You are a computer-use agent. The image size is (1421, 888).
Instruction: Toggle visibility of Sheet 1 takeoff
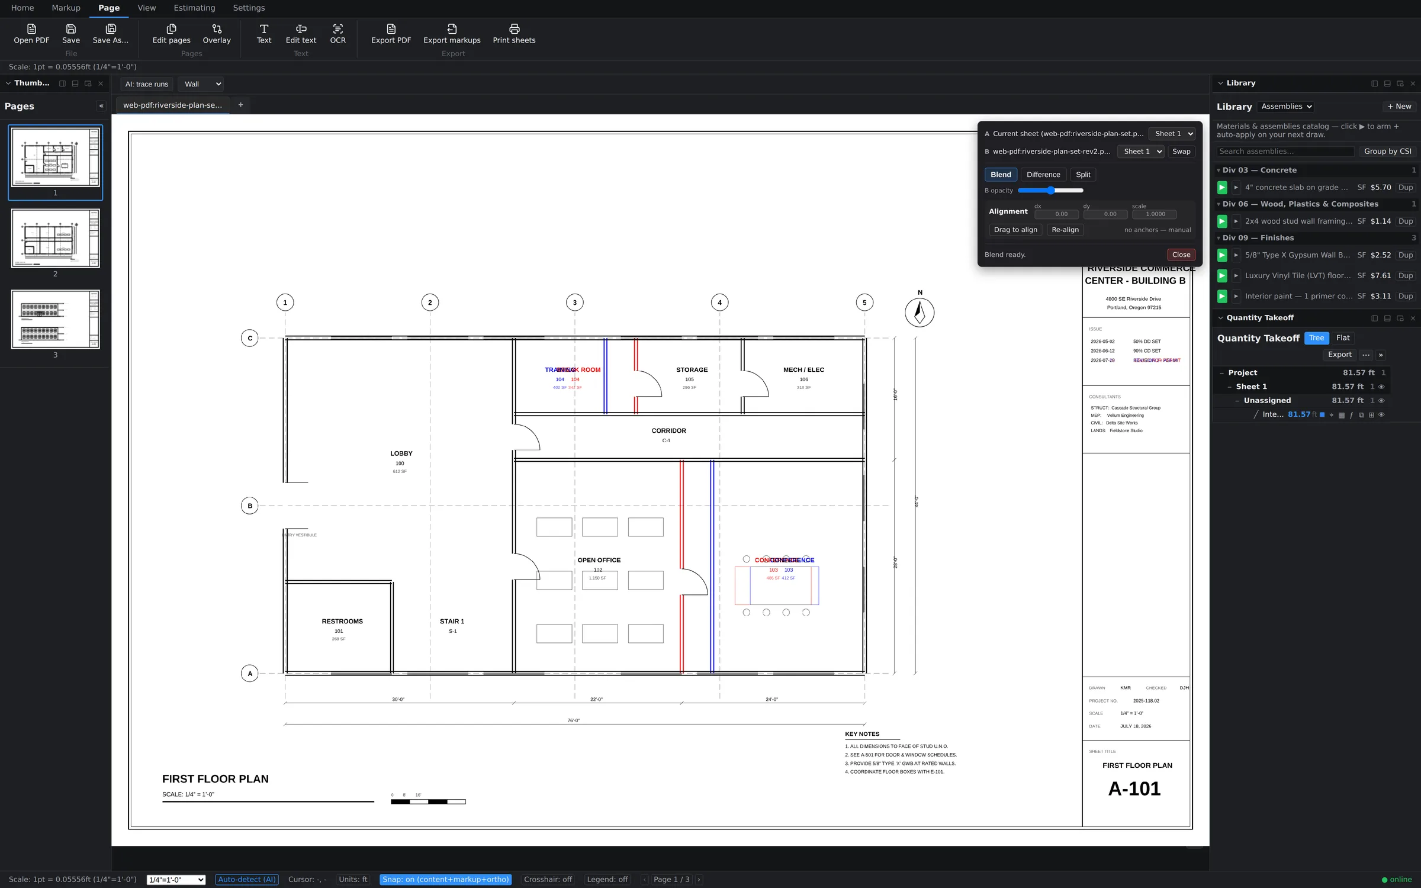pyautogui.click(x=1381, y=387)
